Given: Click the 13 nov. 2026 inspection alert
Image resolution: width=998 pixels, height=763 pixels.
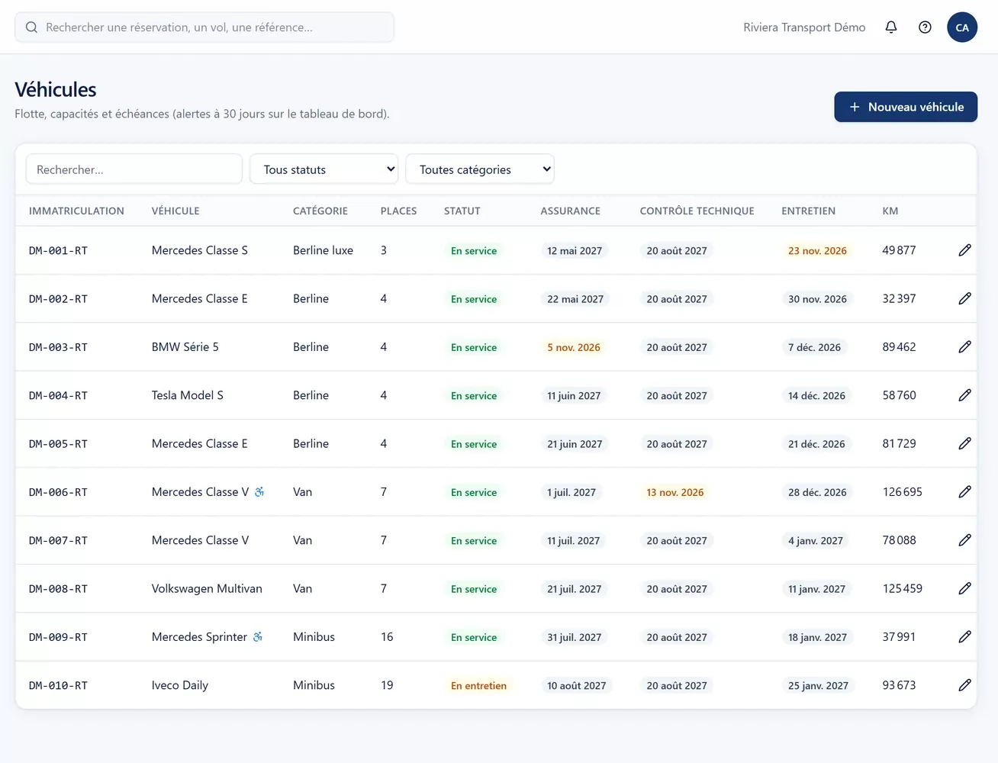Looking at the screenshot, I should click(675, 492).
